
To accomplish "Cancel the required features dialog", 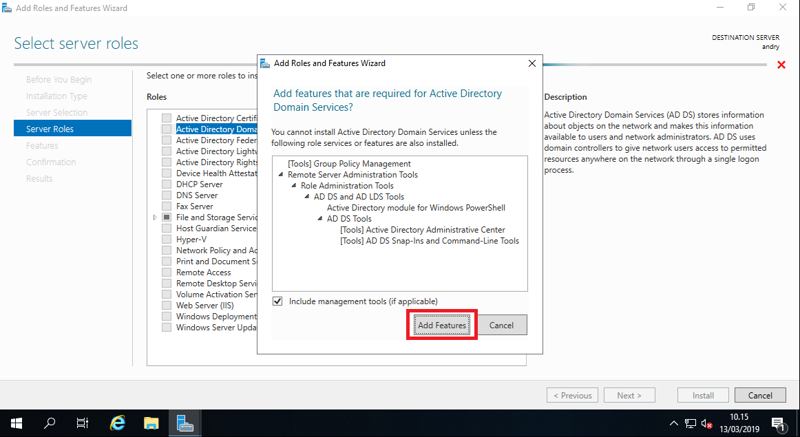I will [x=501, y=325].
